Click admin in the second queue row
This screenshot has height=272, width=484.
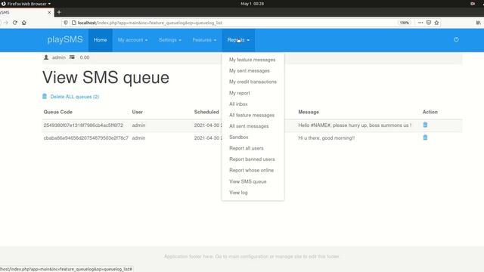(138, 138)
